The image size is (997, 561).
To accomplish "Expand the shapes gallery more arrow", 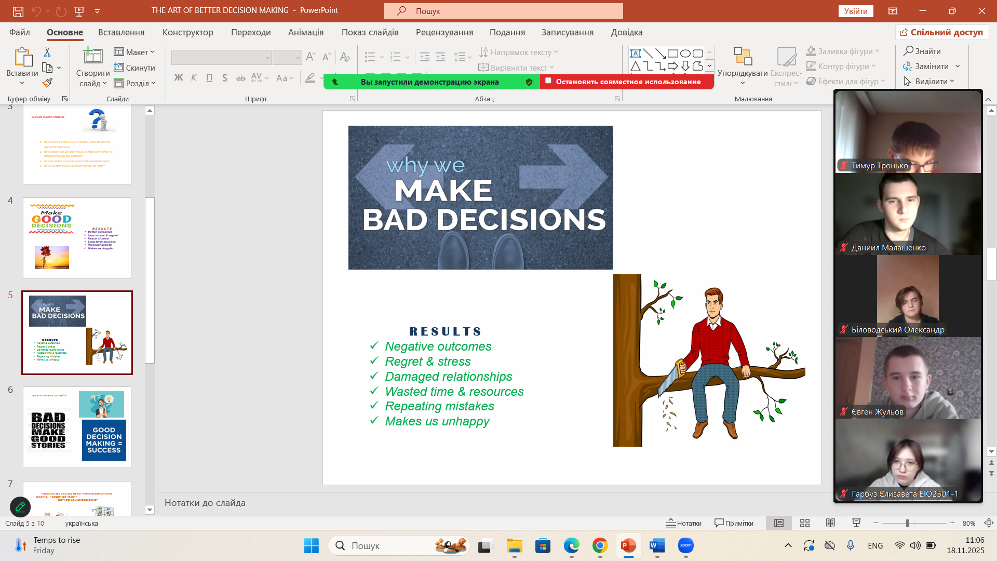I will point(709,66).
